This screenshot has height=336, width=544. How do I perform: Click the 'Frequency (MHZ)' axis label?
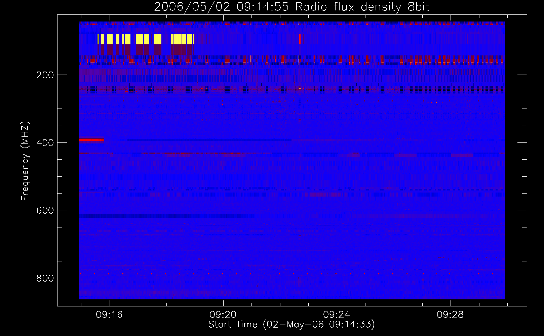[25, 161]
